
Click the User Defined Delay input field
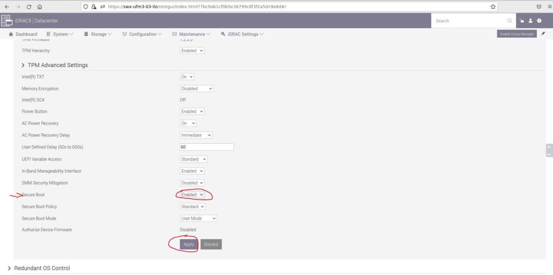pyautogui.click(x=207, y=147)
